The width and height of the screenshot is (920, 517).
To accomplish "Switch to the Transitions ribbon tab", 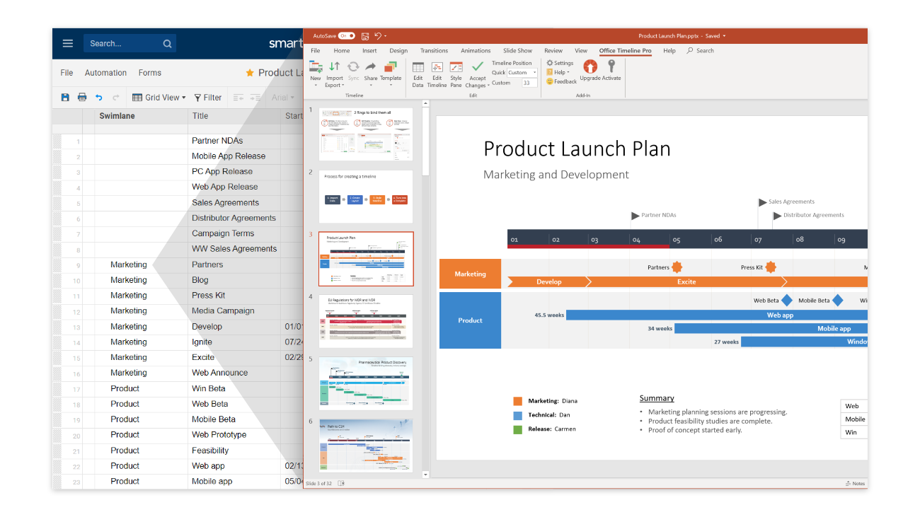I will click(x=434, y=51).
